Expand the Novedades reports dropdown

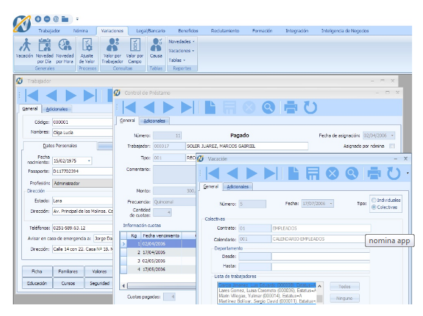[x=182, y=41]
